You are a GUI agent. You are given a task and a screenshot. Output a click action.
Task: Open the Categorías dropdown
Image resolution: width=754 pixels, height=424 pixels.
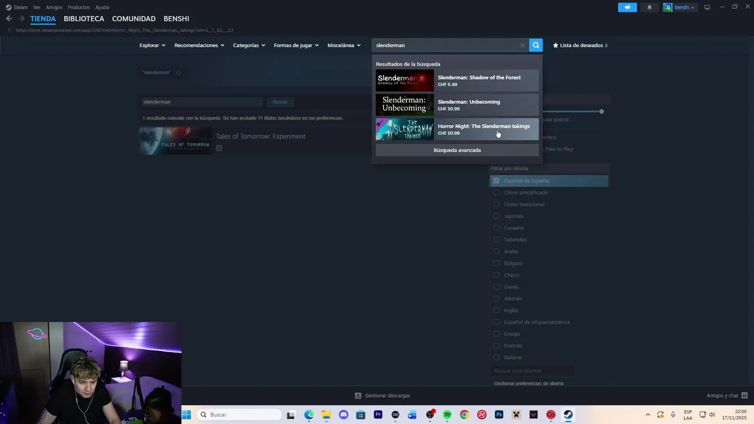coord(249,45)
